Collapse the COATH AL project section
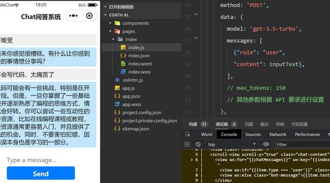The image size is (330, 183). point(106,15)
